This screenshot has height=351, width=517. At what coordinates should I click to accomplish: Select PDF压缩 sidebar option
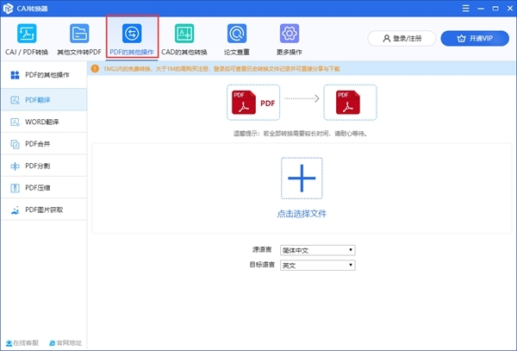[x=43, y=187]
